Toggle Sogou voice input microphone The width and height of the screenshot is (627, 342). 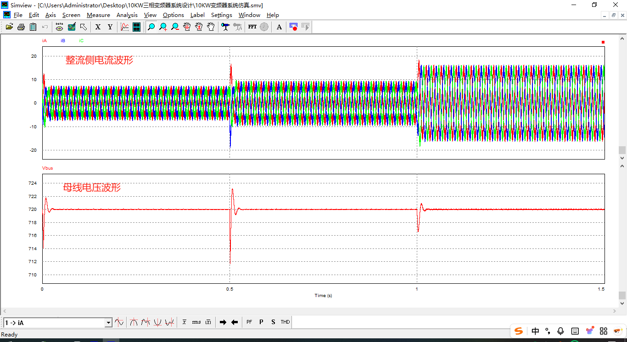(560, 331)
